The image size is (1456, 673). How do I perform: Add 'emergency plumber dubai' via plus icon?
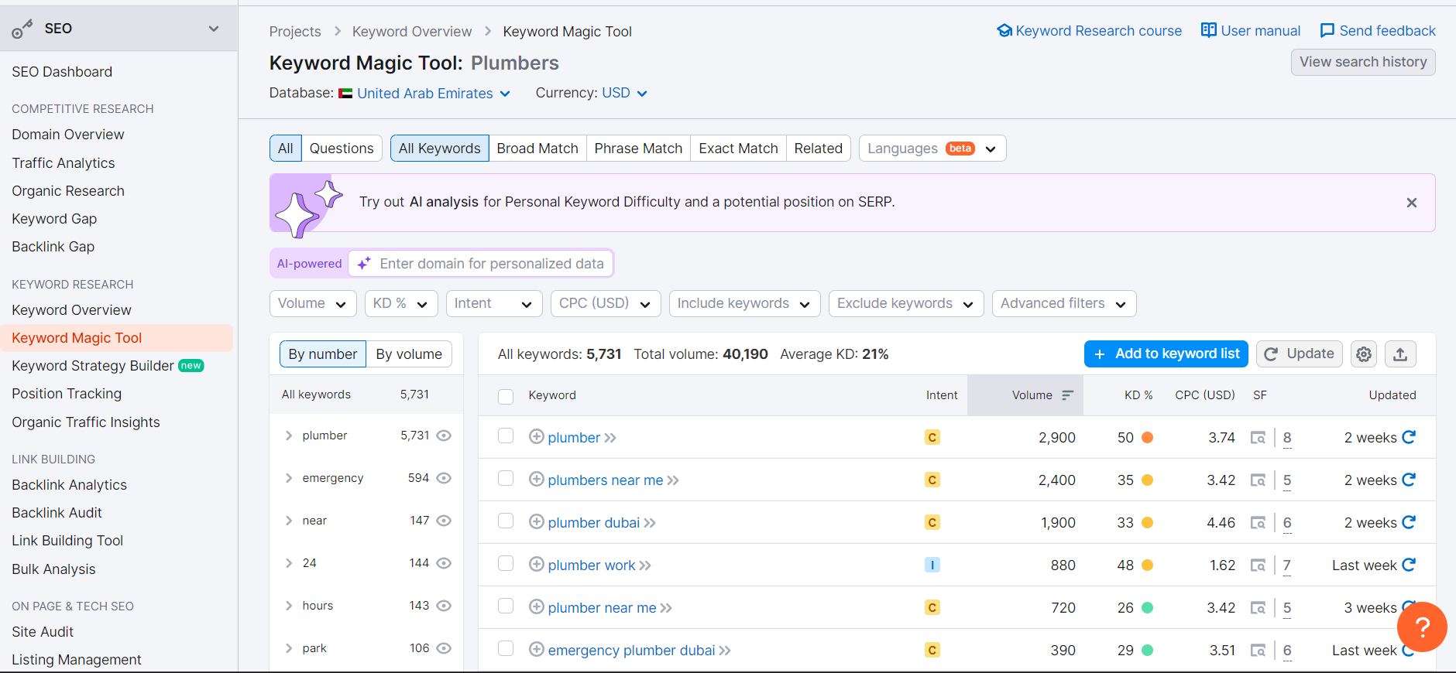click(536, 649)
